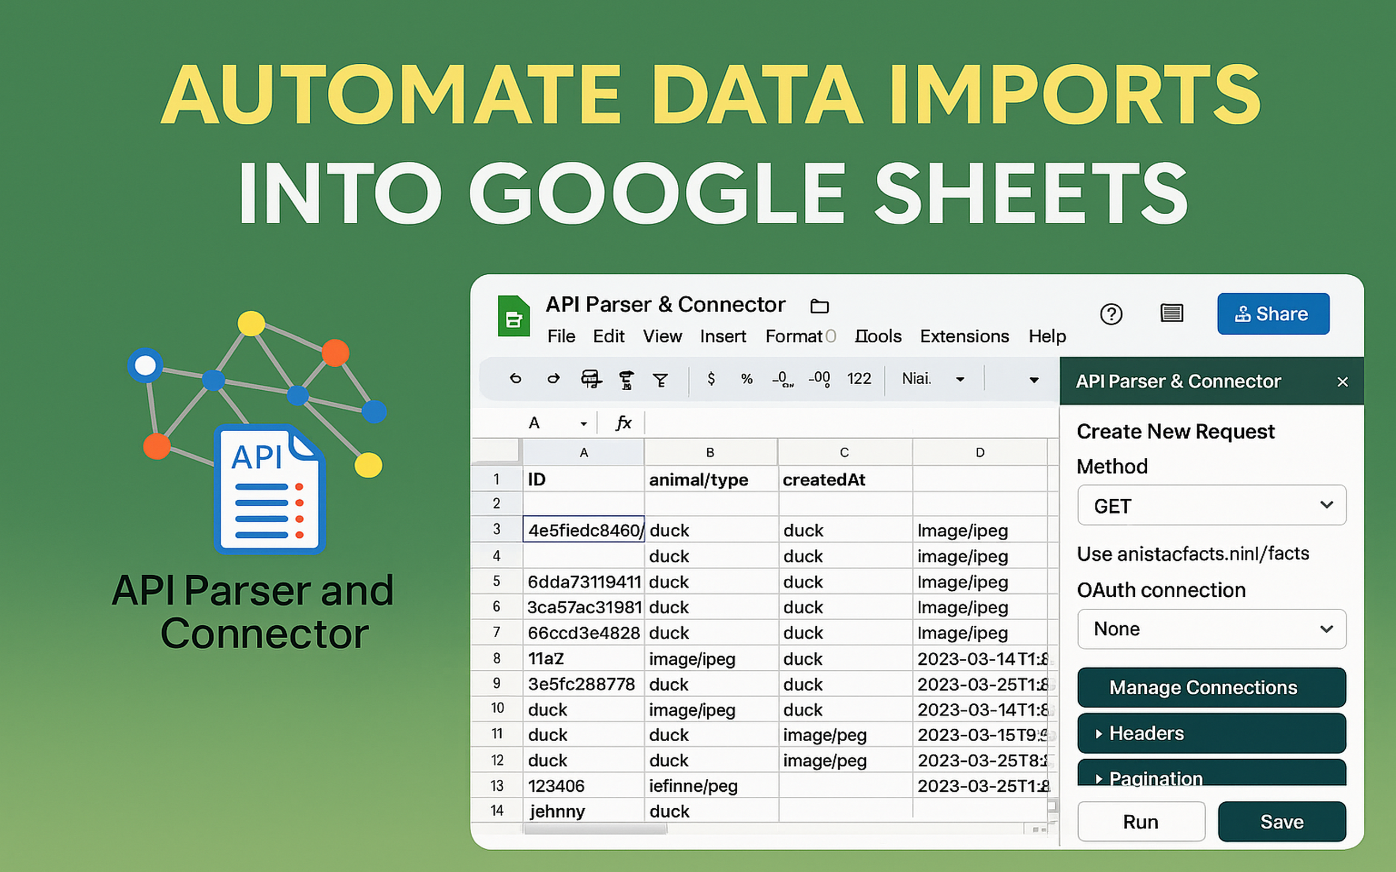Click the Run button
The width and height of the screenshot is (1396, 872).
(1141, 822)
